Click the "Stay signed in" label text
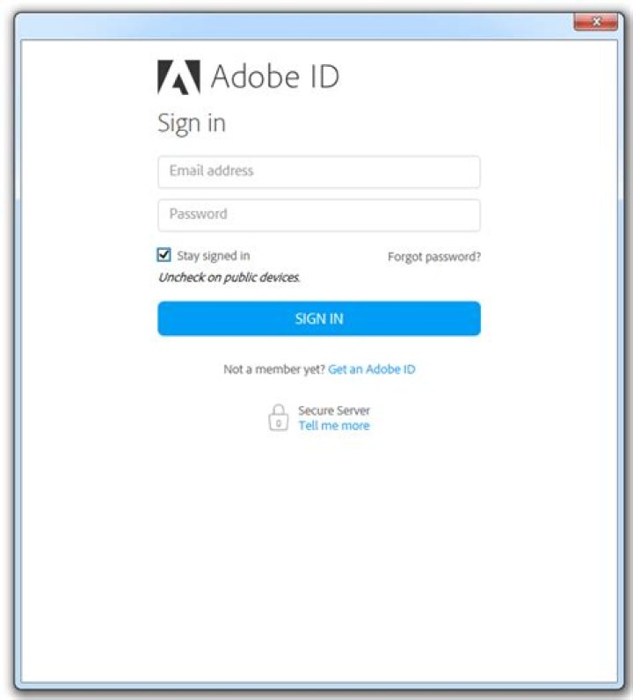The width and height of the screenshot is (633, 700). click(214, 256)
